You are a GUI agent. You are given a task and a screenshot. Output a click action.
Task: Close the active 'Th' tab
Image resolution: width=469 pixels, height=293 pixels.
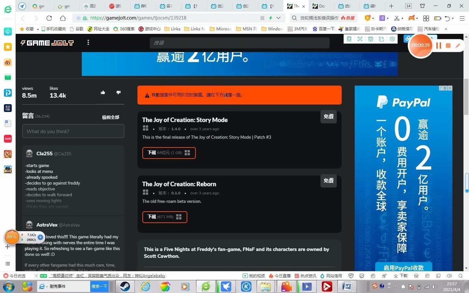(x=304, y=6)
